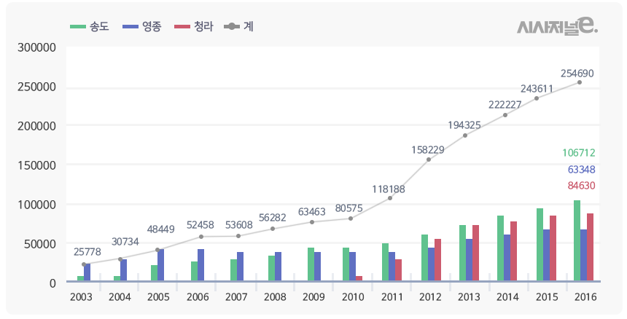The height and width of the screenshot is (319, 627).
Task: Click the line marker labeled 158229
Action: tap(429, 159)
